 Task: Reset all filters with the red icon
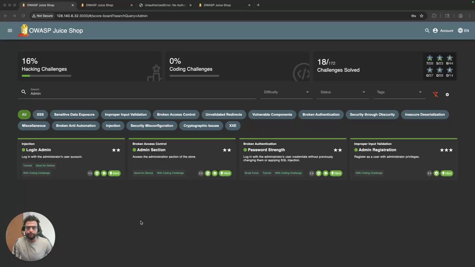pyautogui.click(x=436, y=95)
